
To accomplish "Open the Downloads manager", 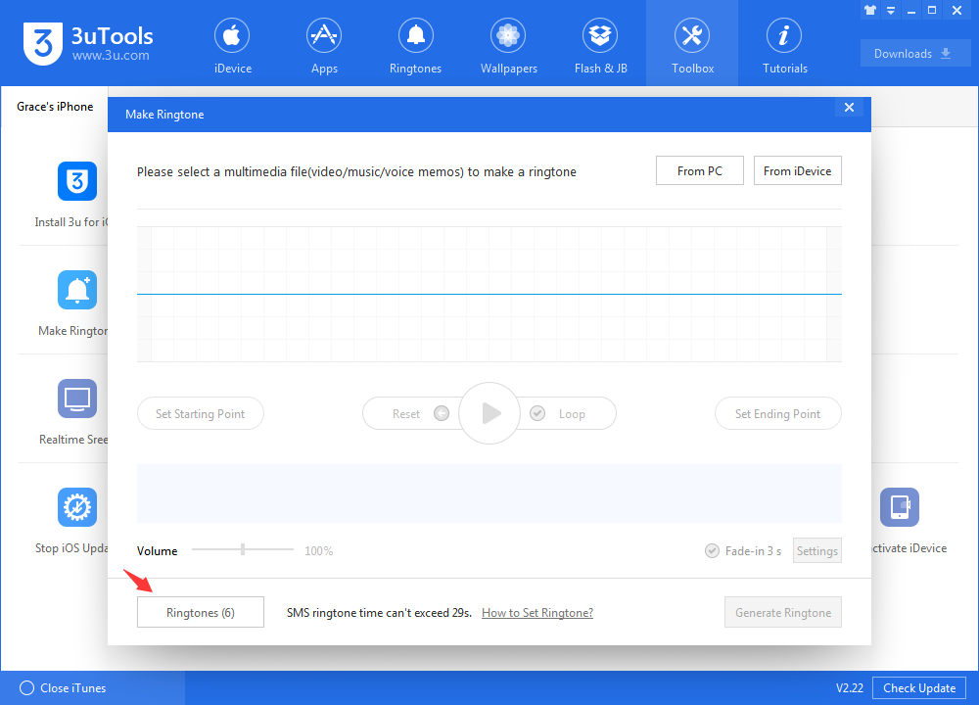I will tap(914, 53).
